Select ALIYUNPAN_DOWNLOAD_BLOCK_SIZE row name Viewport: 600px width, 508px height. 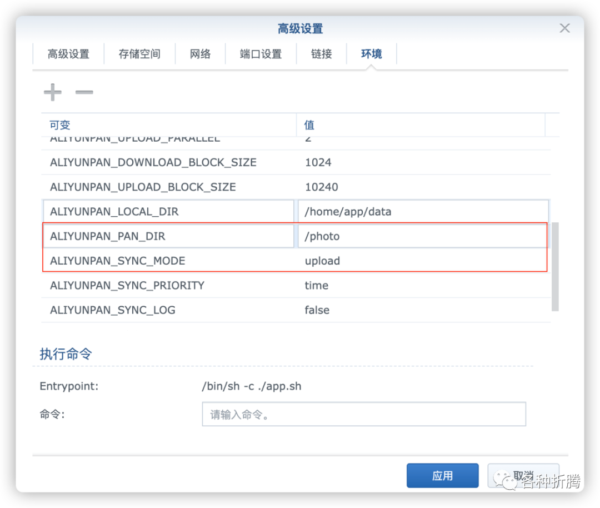153,162
